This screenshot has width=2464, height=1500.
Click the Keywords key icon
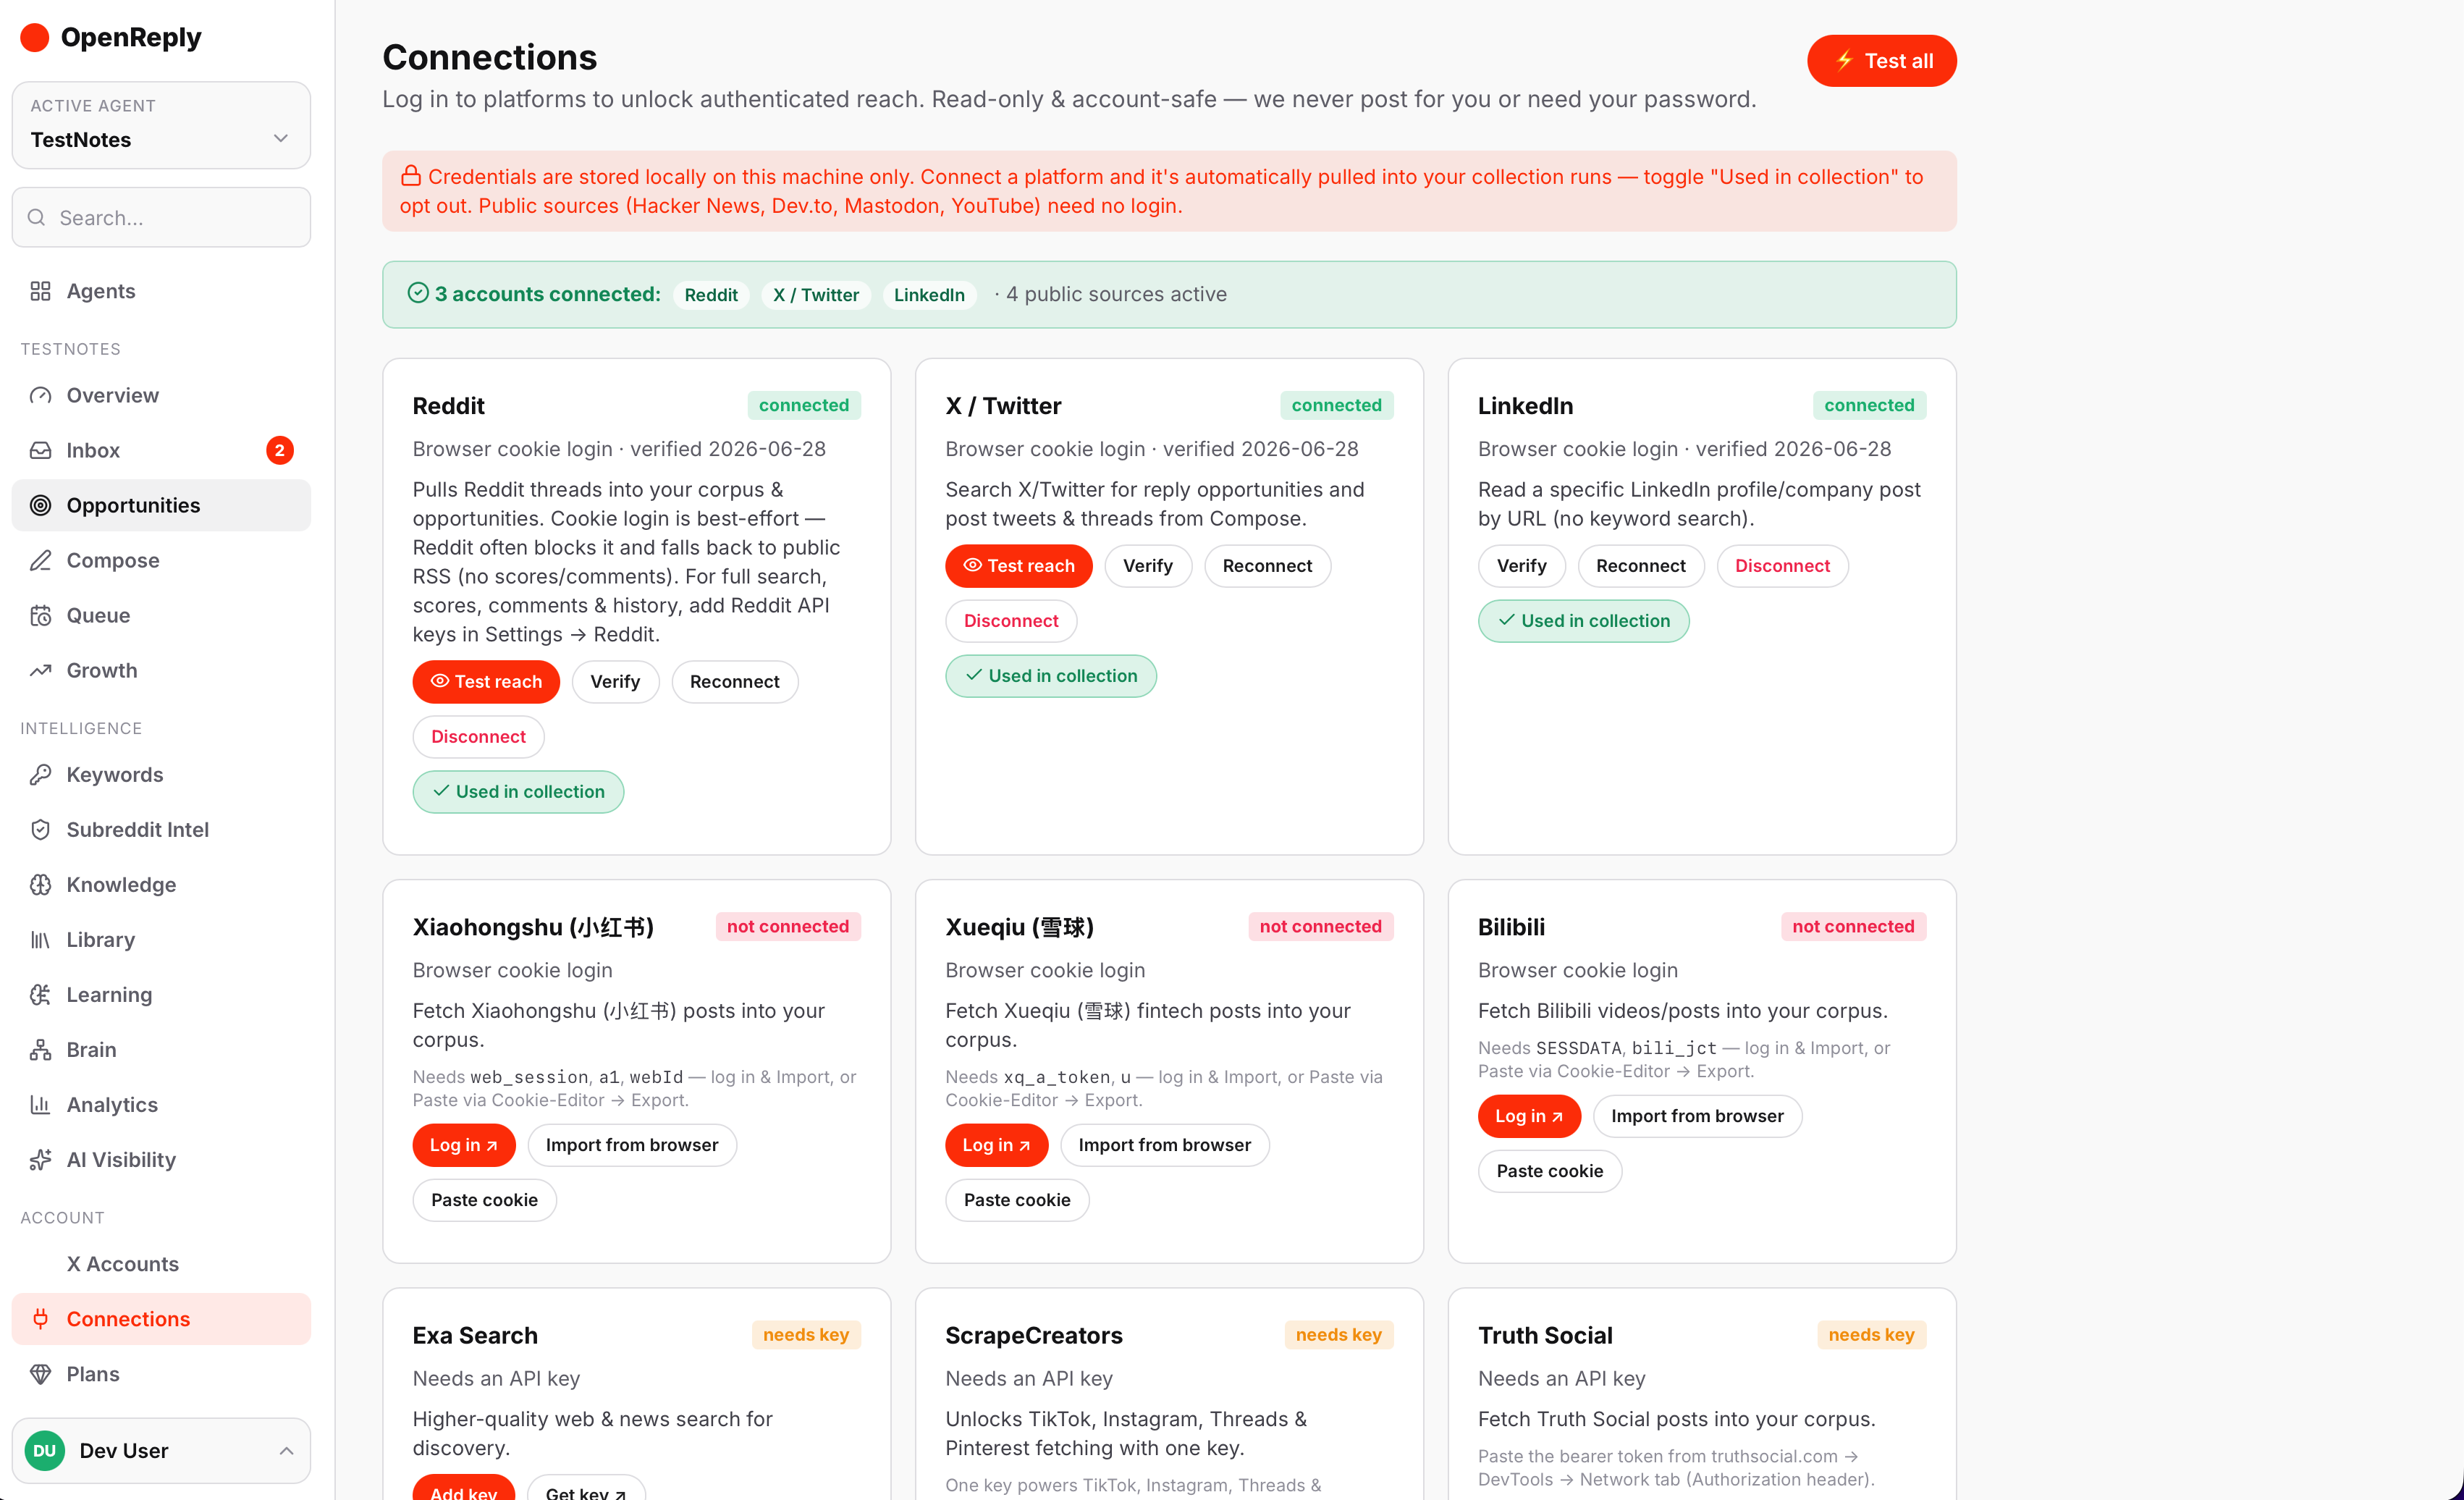tap(40, 774)
